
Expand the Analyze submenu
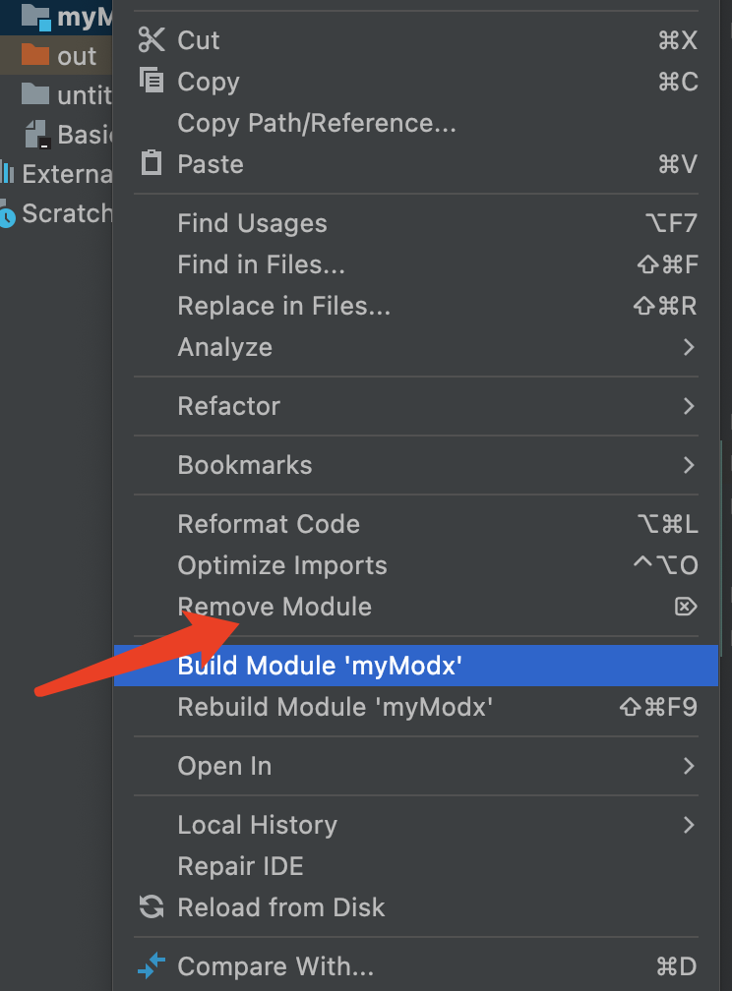688,347
